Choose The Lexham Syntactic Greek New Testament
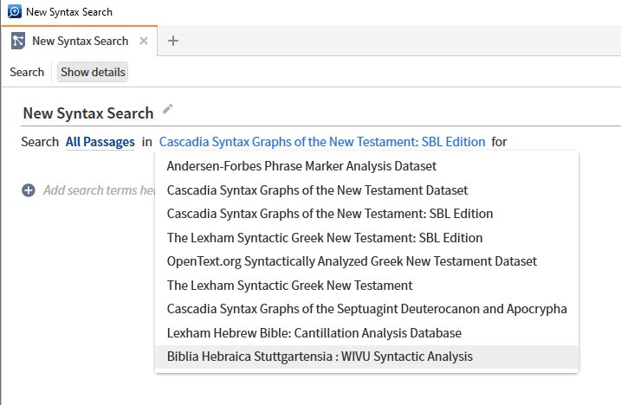 pos(366,286)
